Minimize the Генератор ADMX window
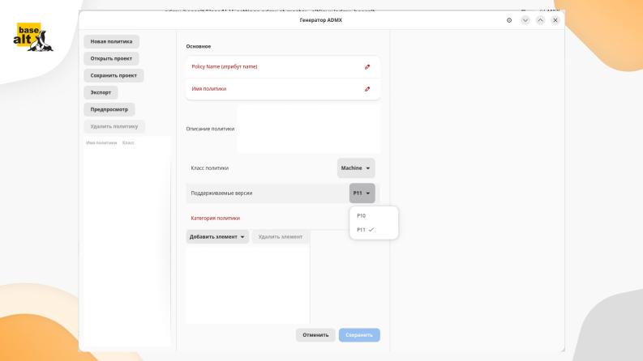643x361 pixels. 525,20
